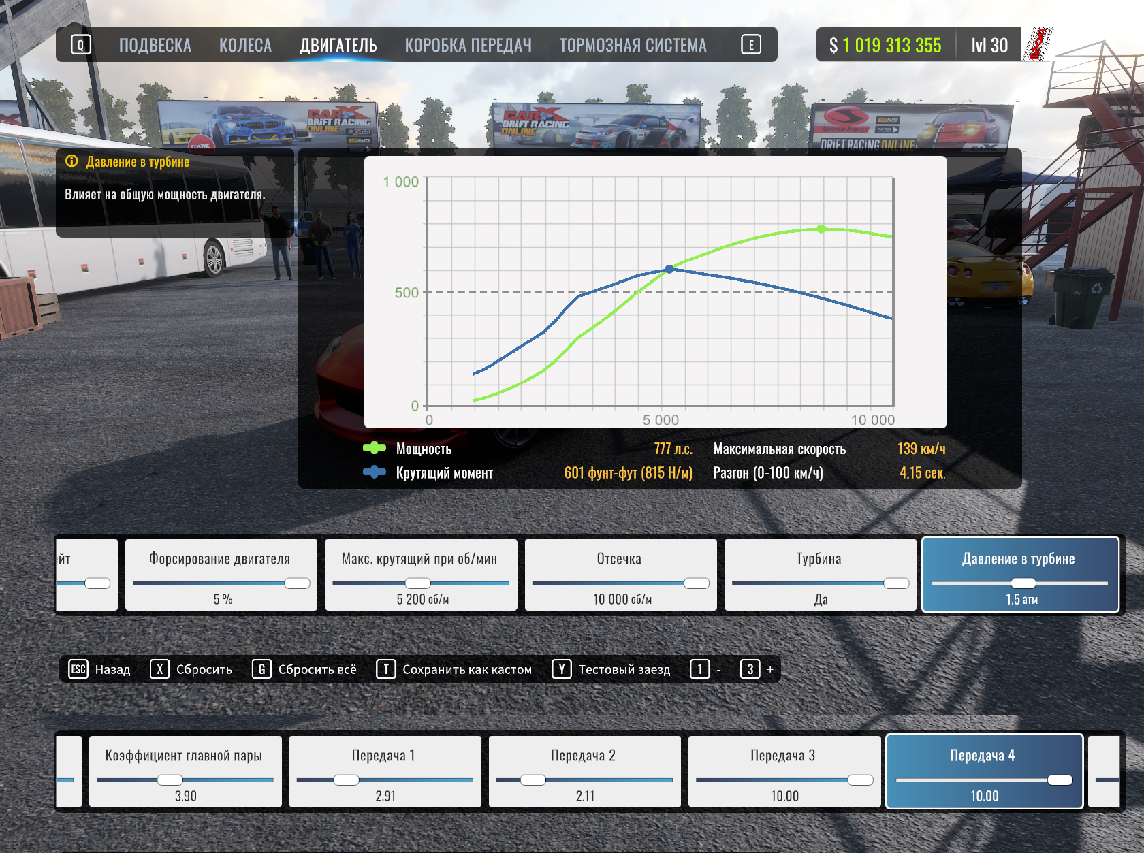Click the Передача 2 slider handle
Viewport: 1144px width, 853px height.
533,780
